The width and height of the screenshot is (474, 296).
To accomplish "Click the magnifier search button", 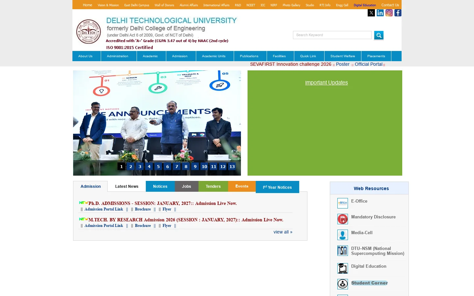I will [379, 35].
